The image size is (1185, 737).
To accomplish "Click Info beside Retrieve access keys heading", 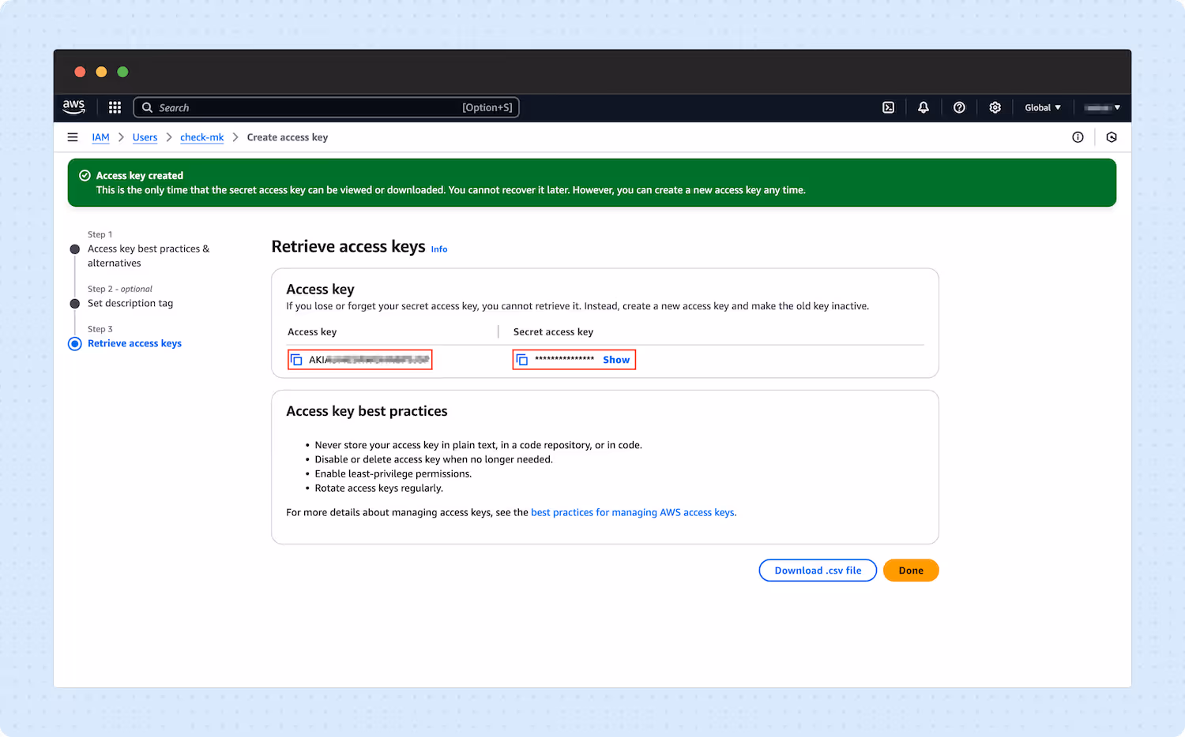I will coord(439,249).
